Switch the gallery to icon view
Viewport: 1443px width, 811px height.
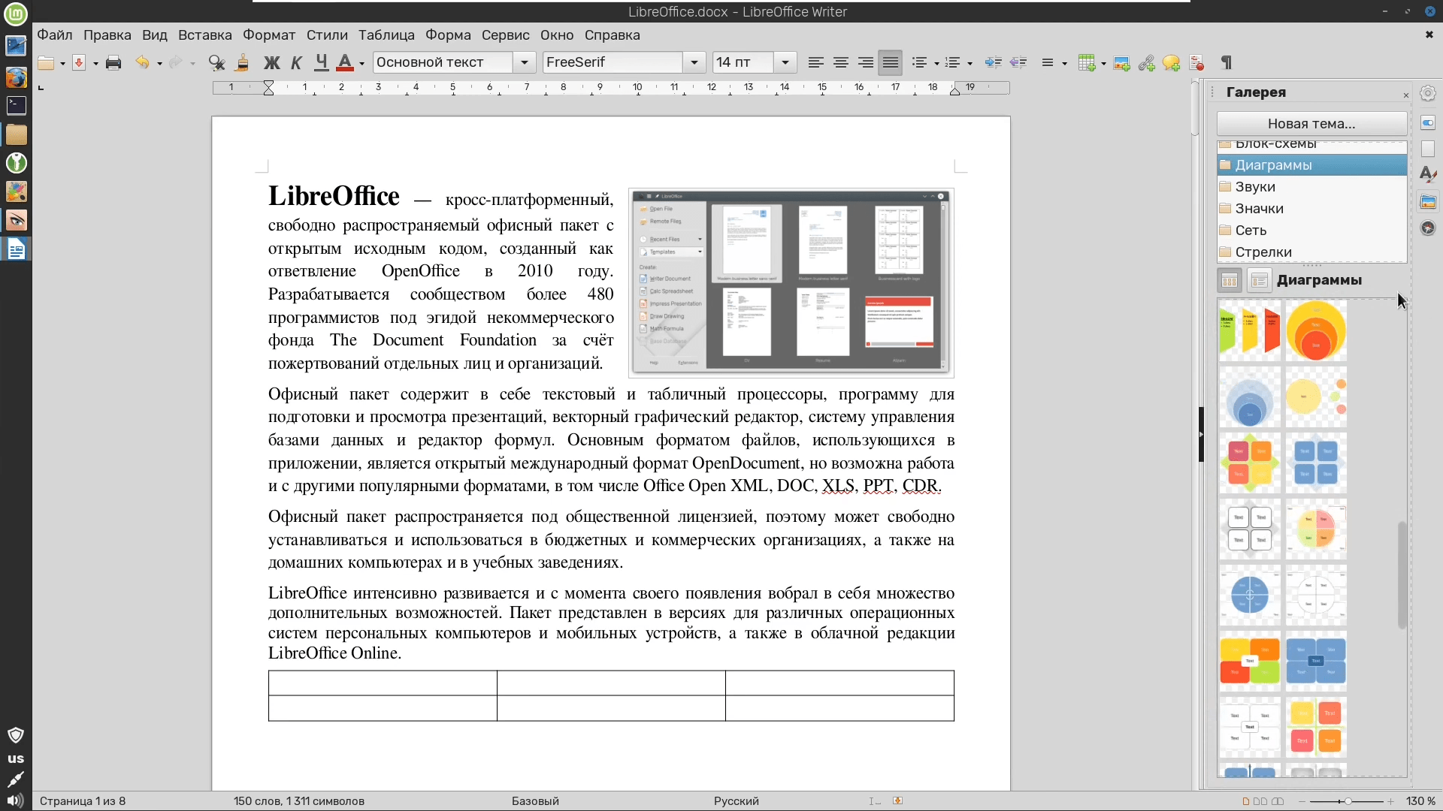point(1230,281)
